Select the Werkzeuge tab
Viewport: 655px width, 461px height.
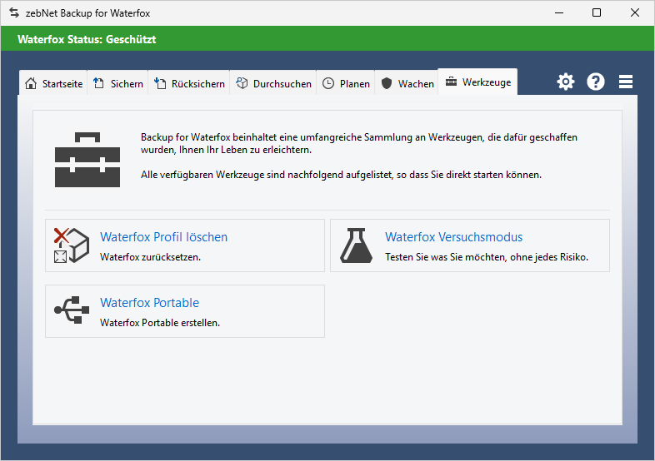pyautogui.click(x=478, y=82)
